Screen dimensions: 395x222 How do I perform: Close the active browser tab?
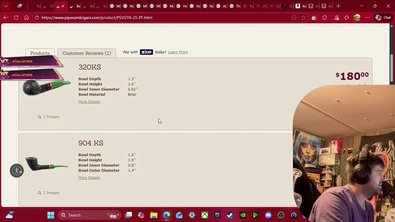63,6
